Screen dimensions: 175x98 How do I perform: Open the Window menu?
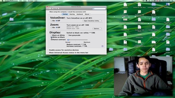30,1
